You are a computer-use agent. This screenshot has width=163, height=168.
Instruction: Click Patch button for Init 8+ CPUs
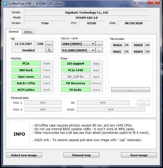(47, 83)
